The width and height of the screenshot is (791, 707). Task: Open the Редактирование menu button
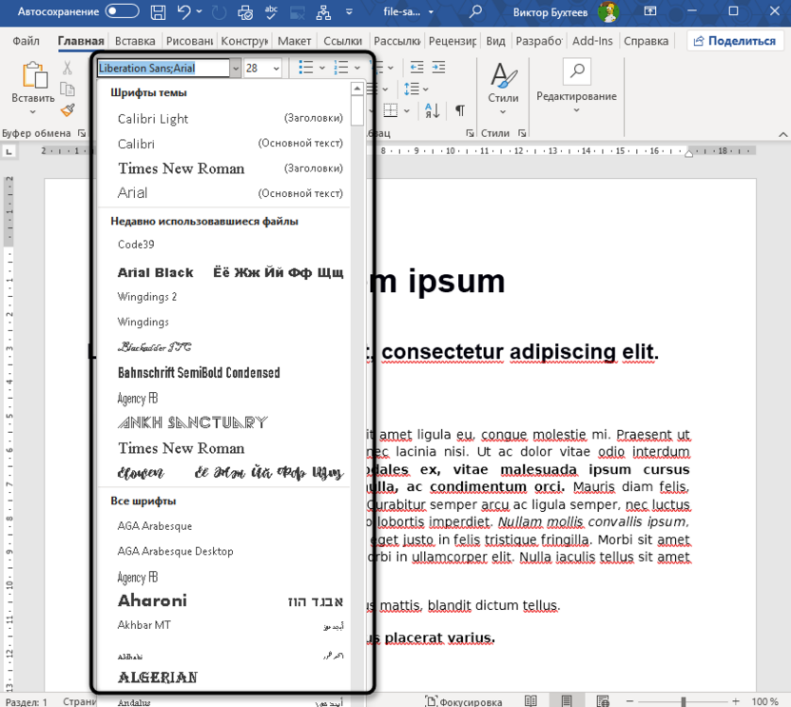[x=576, y=86]
